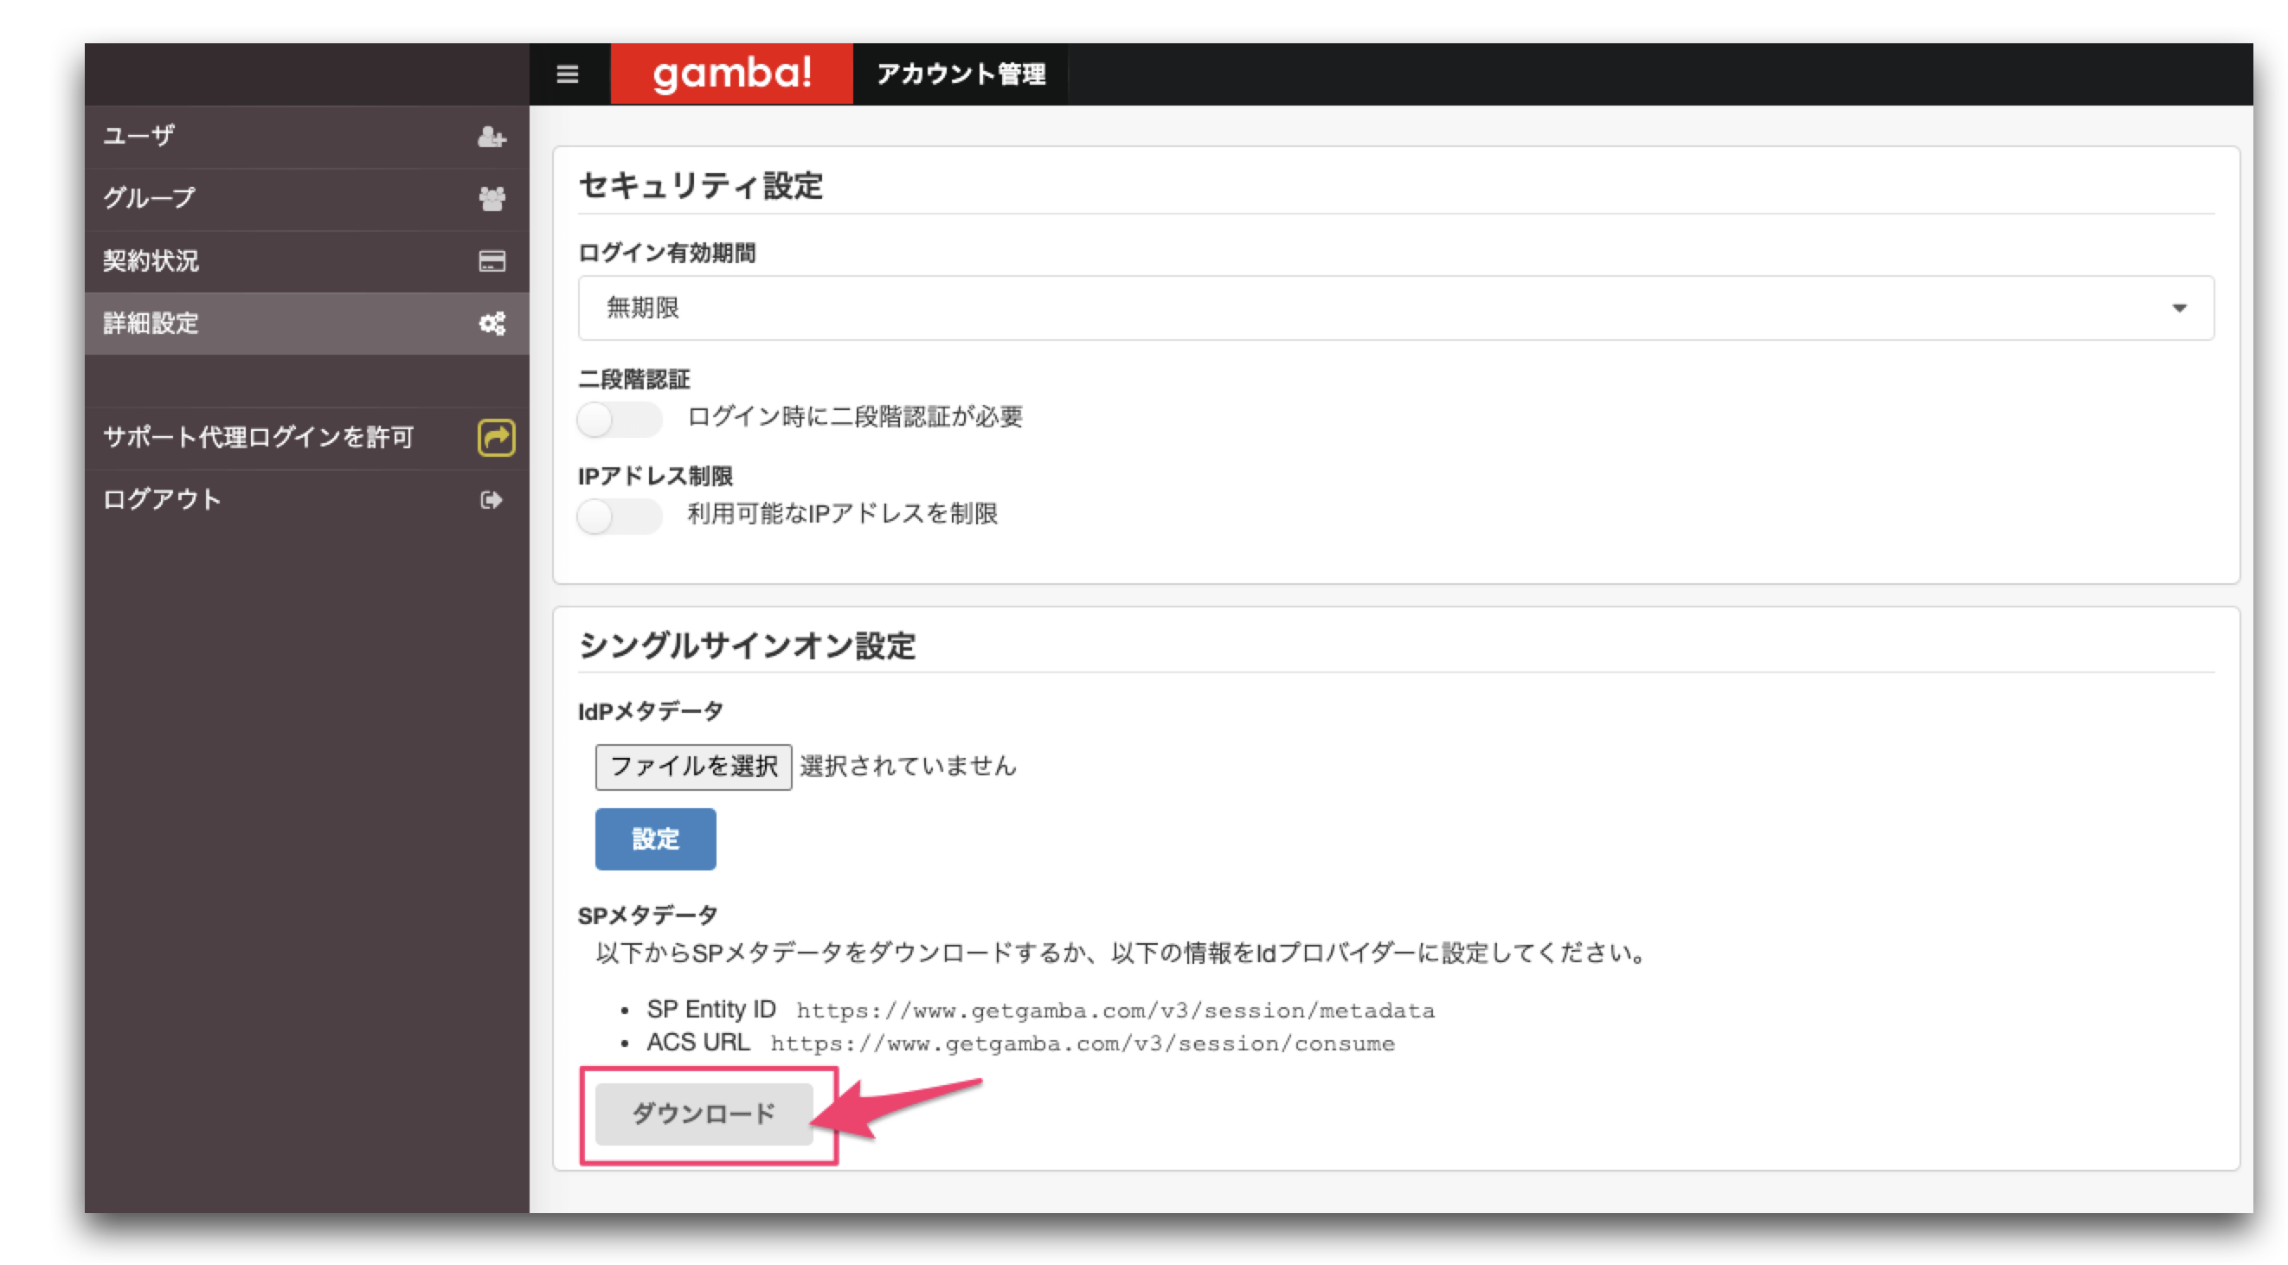Select the 詳細設定 menu item

(306, 324)
